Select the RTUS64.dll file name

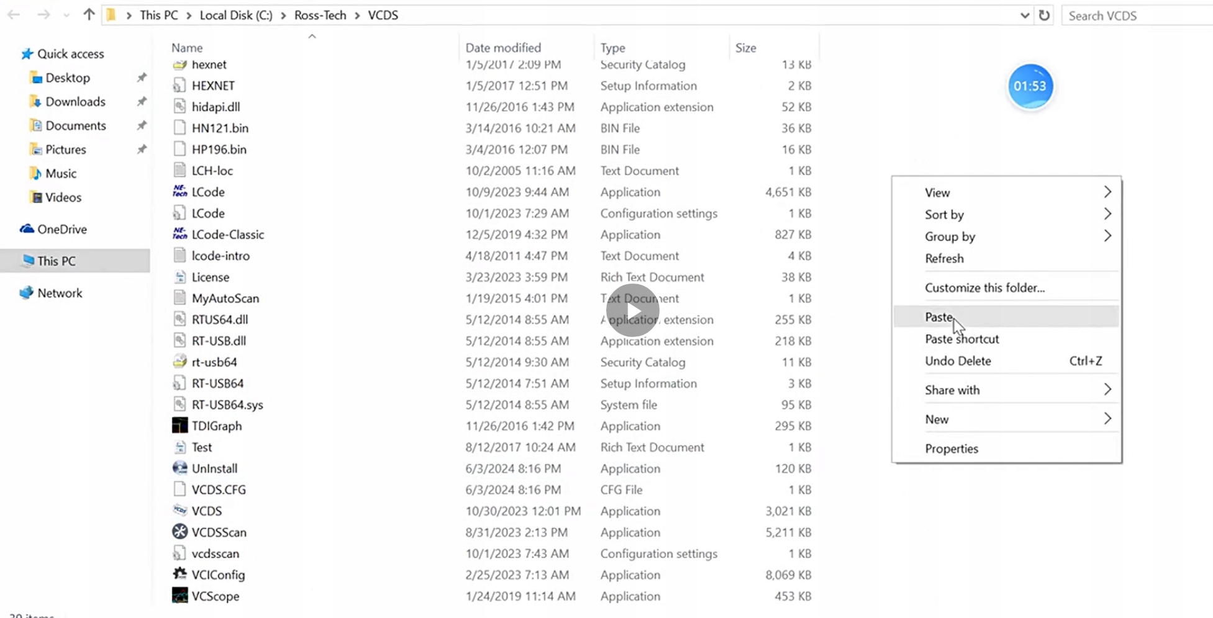[x=220, y=320]
